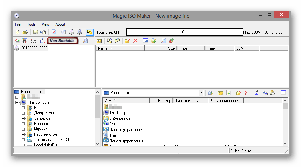Click the New image file icon

18,32
